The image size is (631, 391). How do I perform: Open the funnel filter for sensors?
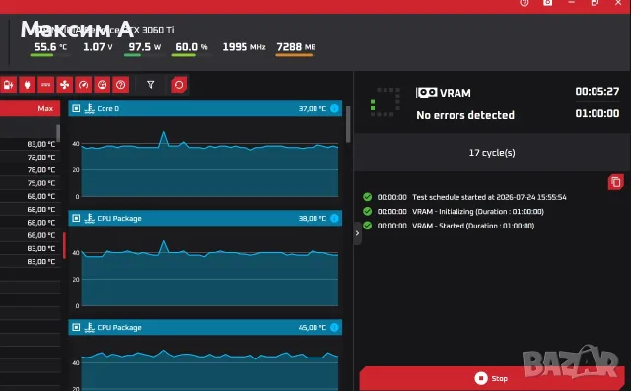coord(151,85)
